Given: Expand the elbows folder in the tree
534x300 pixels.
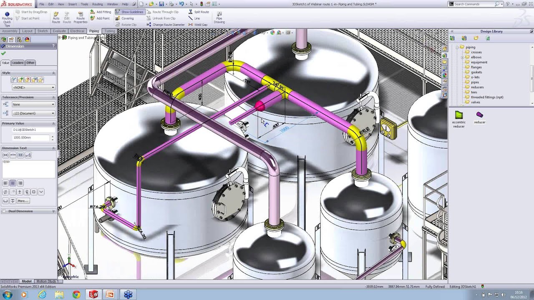Looking at the screenshot, I should click(462, 57).
